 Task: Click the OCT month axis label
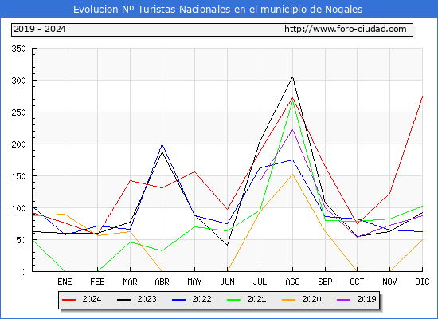[x=357, y=282]
